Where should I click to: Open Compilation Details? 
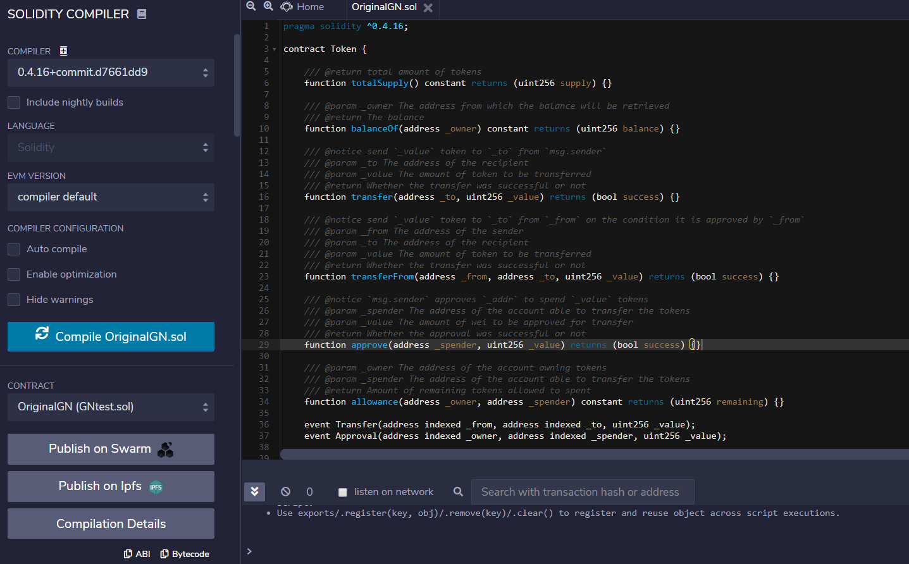click(111, 524)
